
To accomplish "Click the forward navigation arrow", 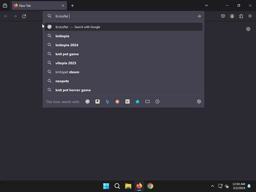I will coord(15,16).
